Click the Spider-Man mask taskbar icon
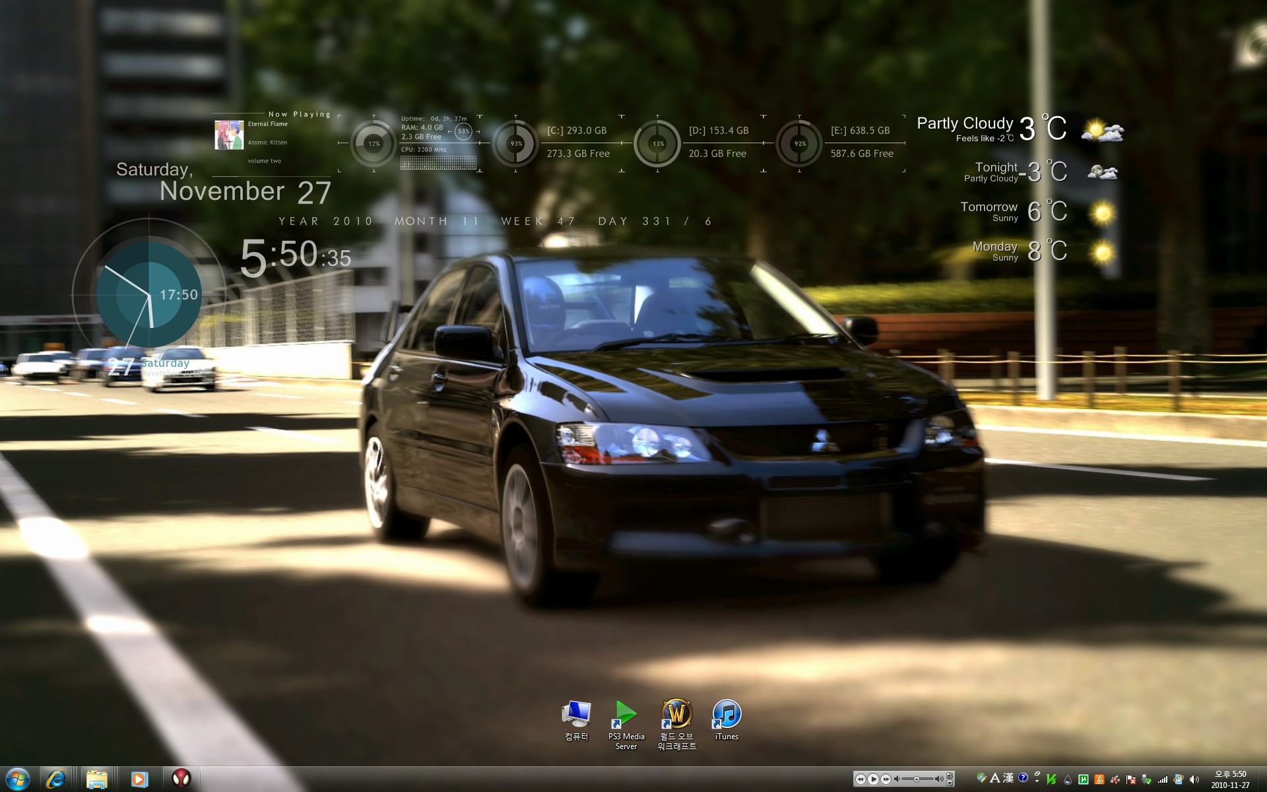 [181, 779]
